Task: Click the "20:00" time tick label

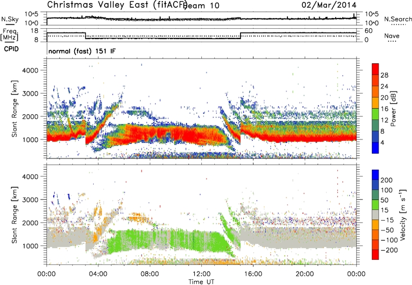Action: click(304, 274)
